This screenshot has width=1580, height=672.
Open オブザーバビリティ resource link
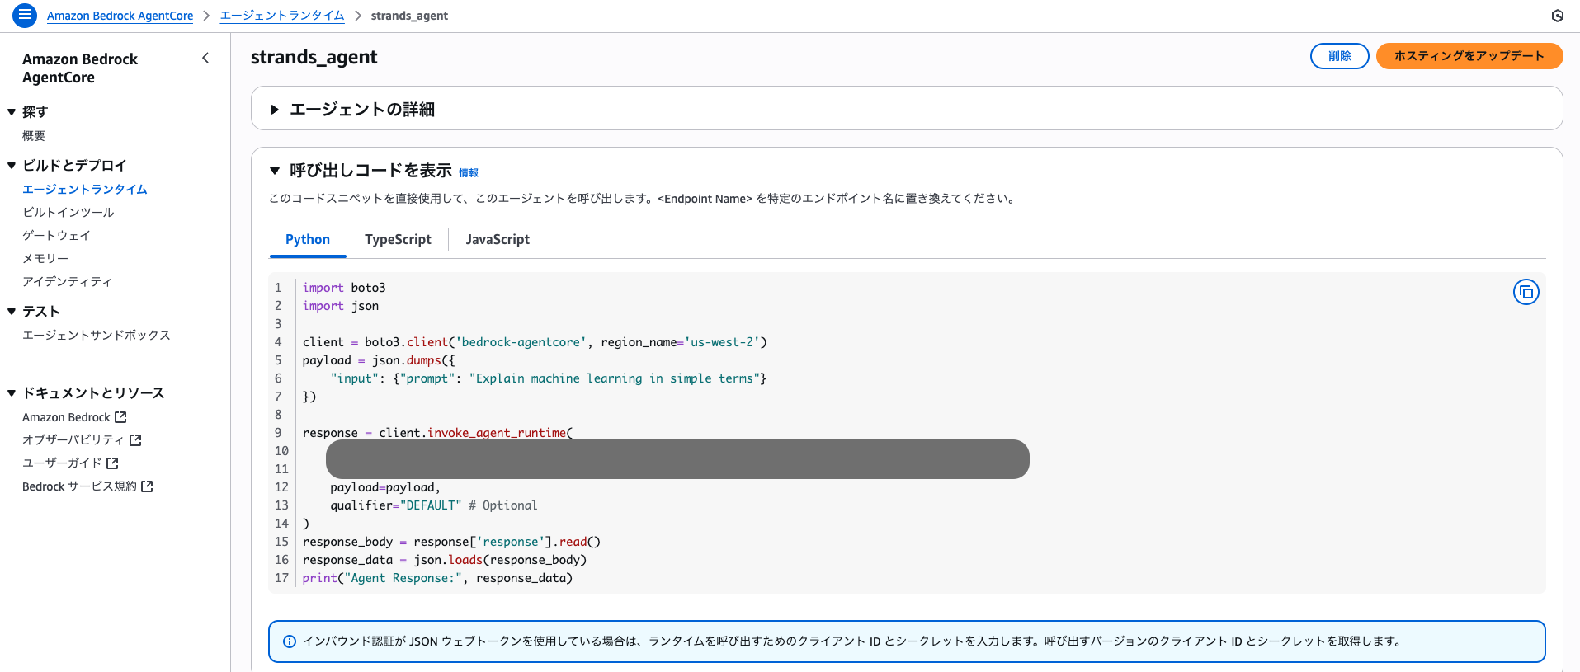[x=73, y=440]
